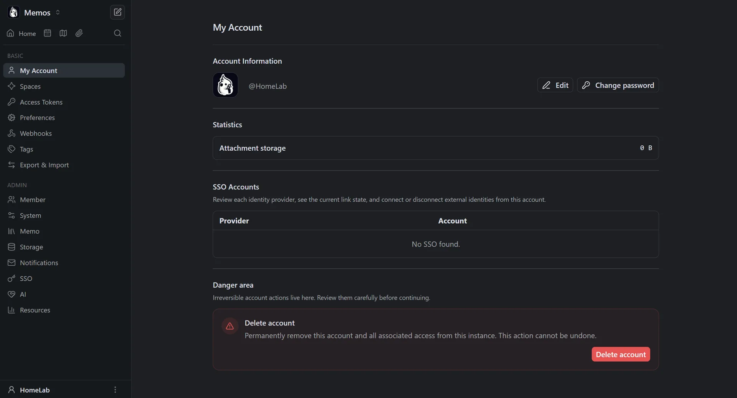Open the Storage admin section
The height and width of the screenshot is (398, 737).
[x=64, y=247]
